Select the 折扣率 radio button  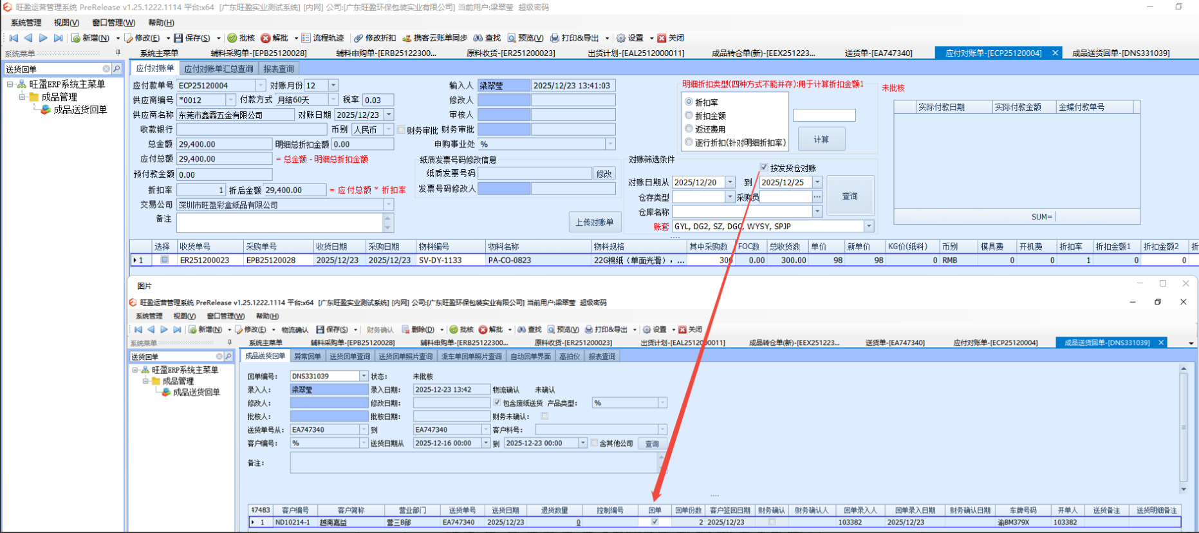click(689, 102)
